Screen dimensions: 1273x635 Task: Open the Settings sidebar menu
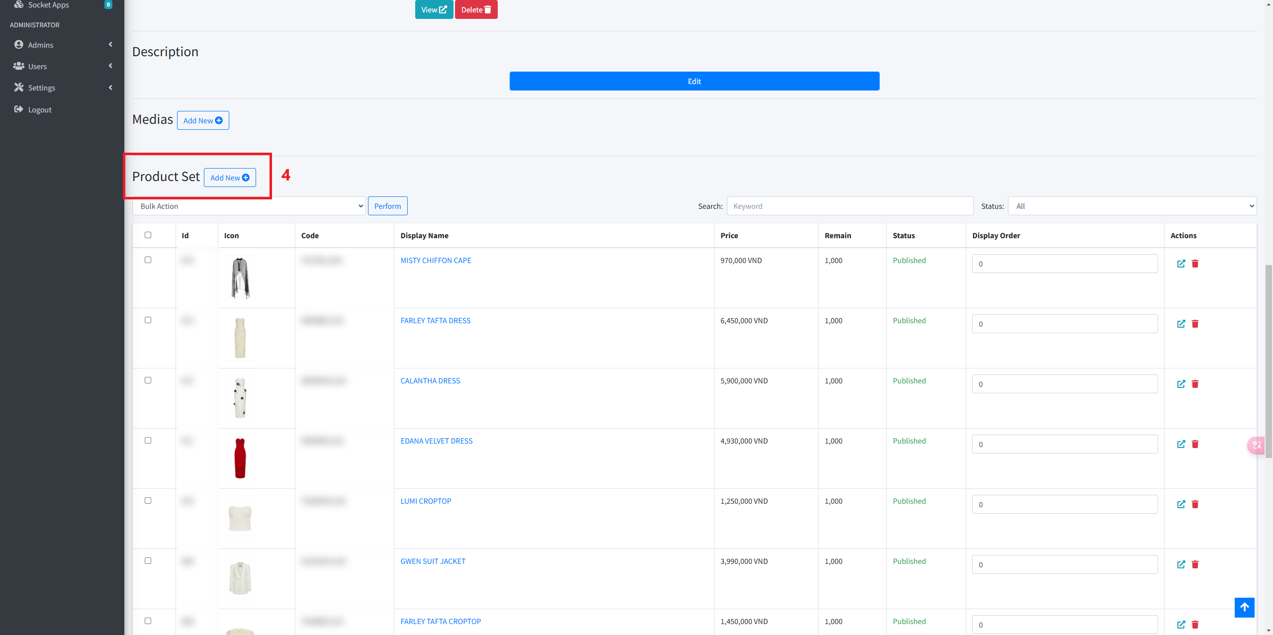[x=62, y=88]
